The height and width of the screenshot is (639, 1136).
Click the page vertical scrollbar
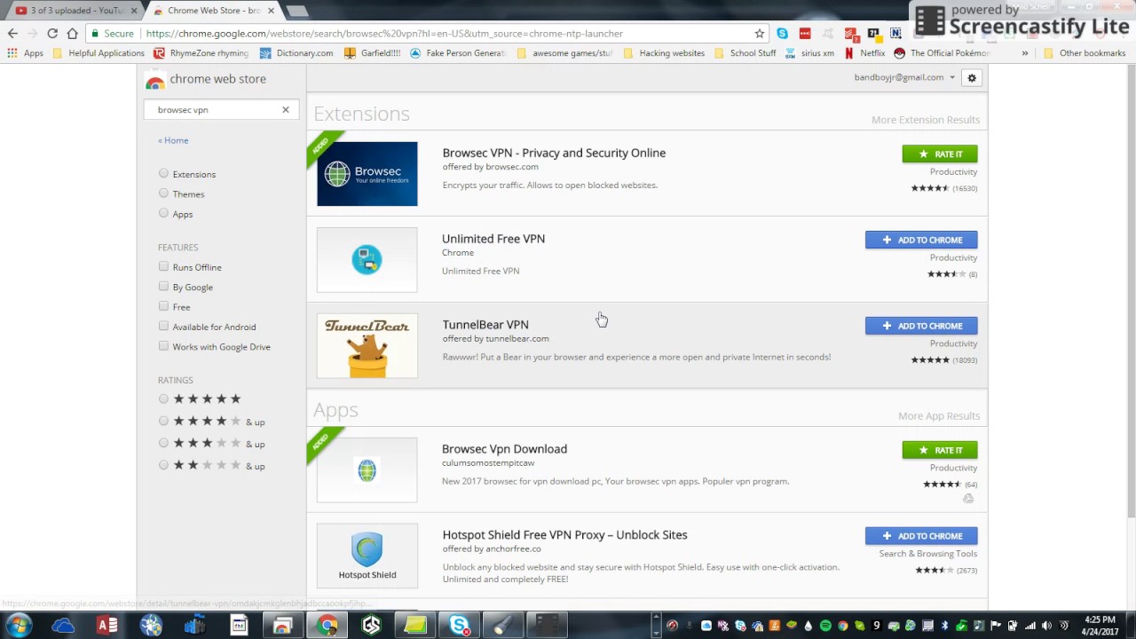click(1130, 293)
